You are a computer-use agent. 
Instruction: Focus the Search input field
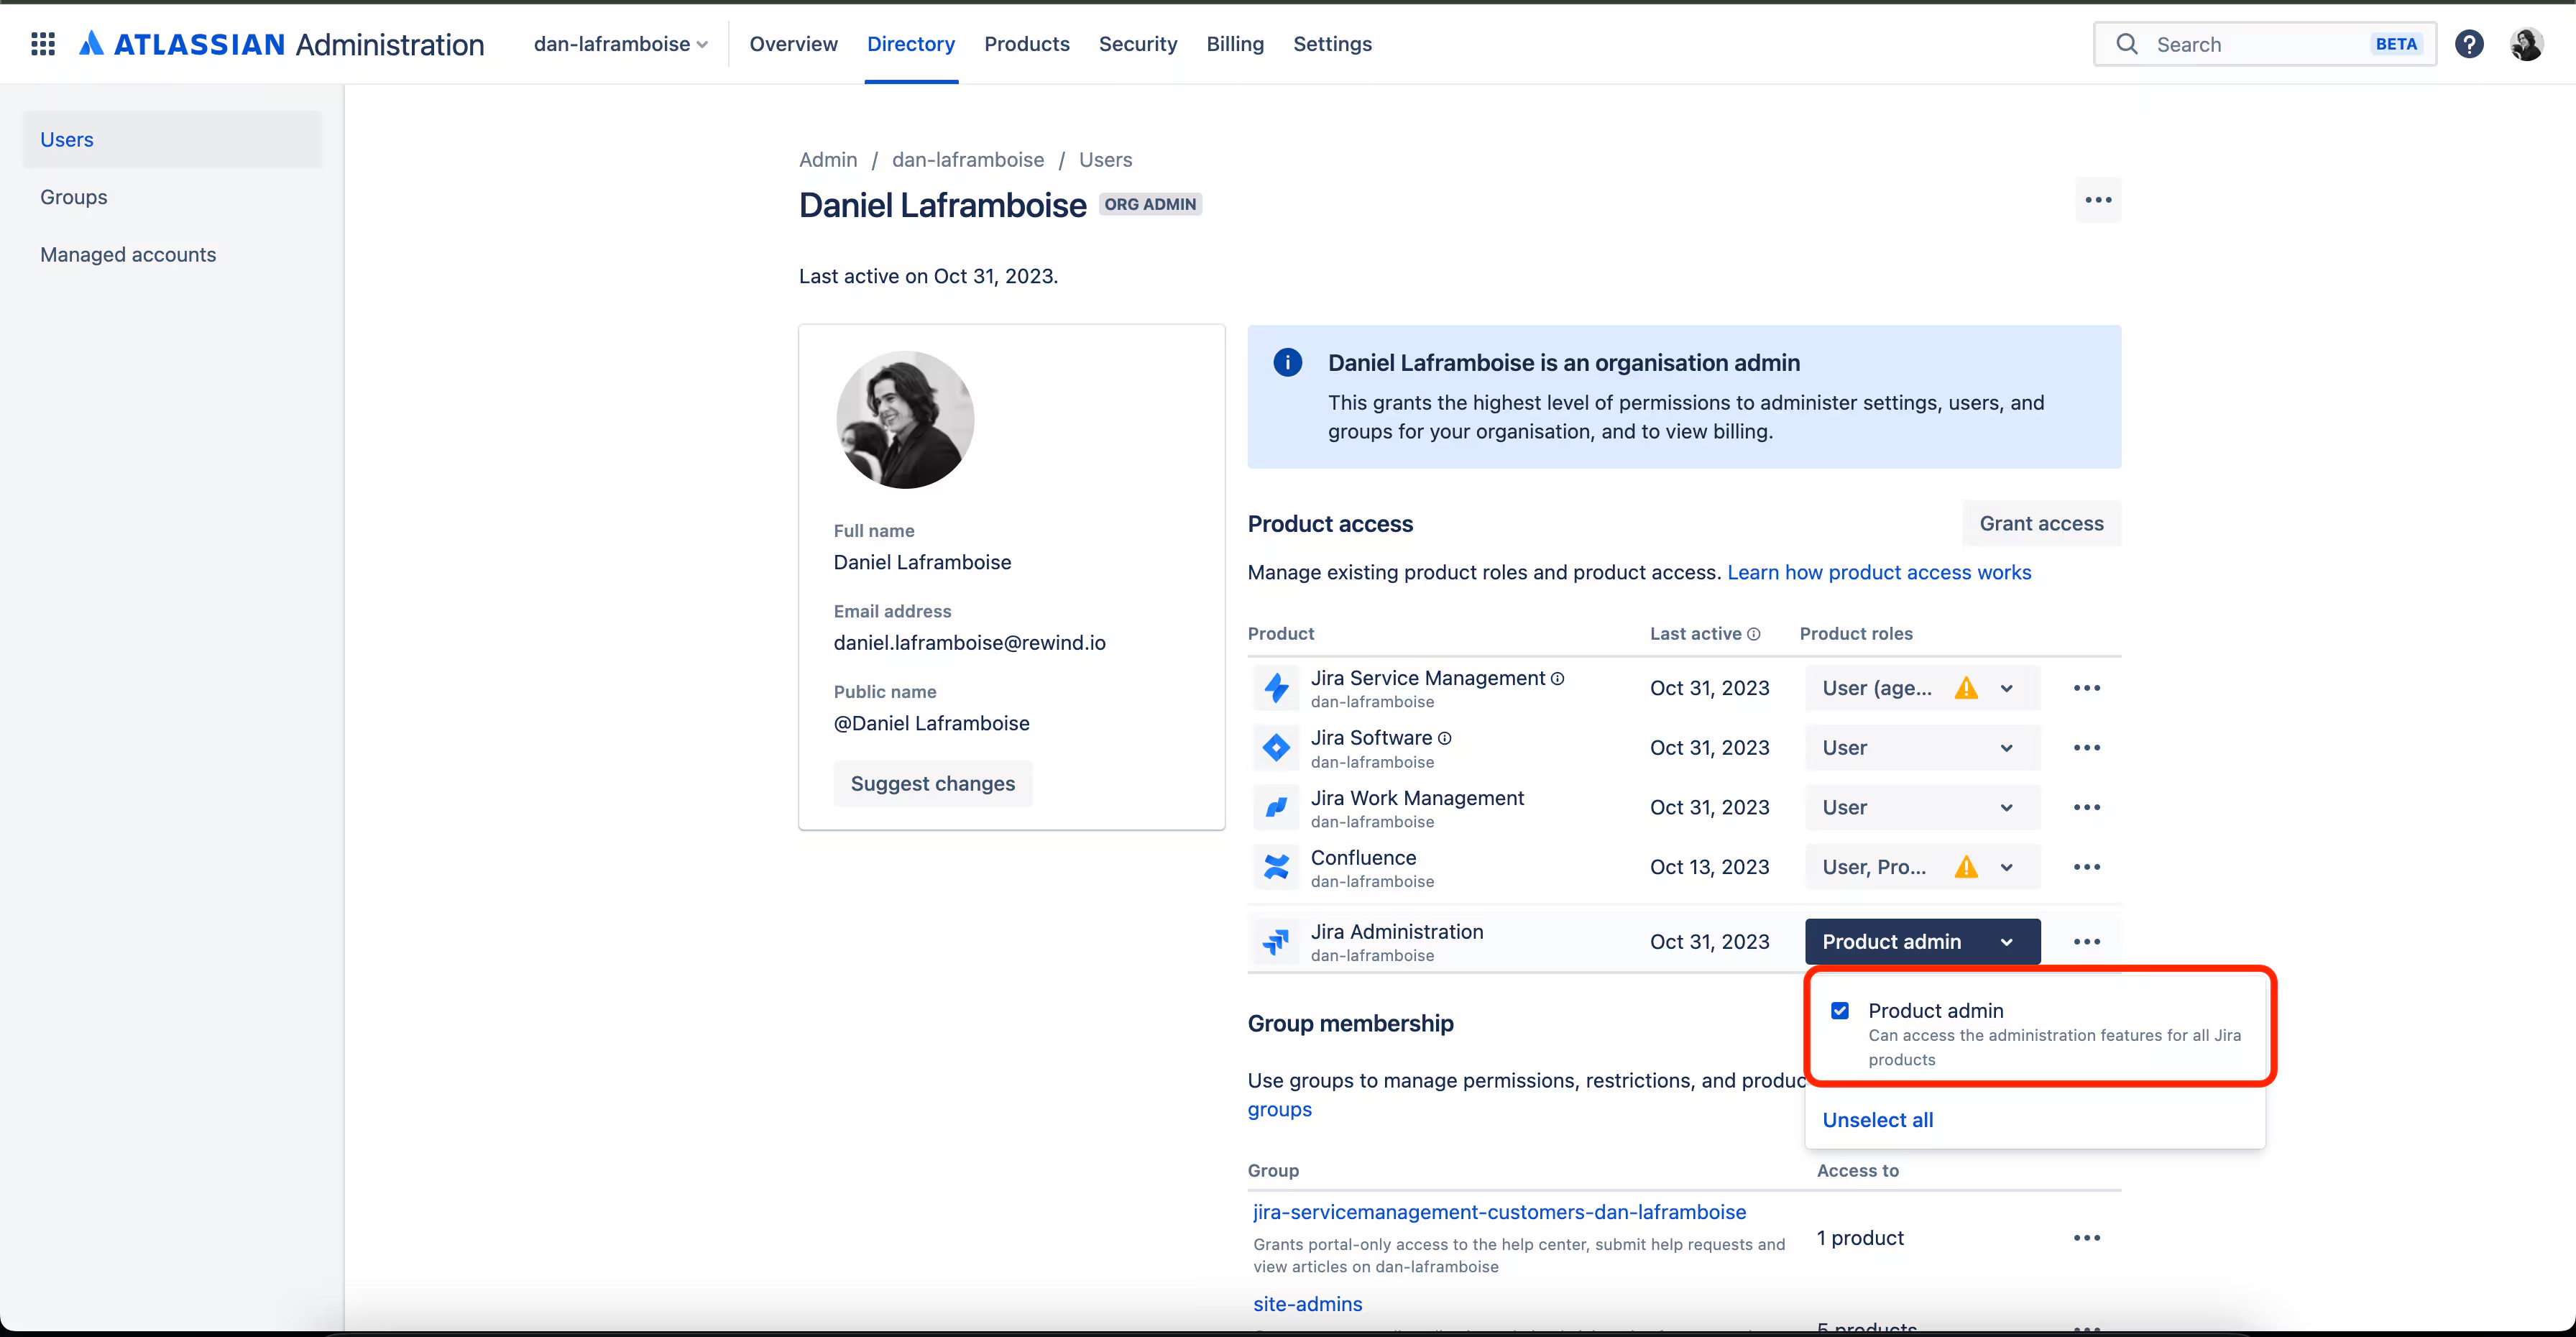[2265, 44]
